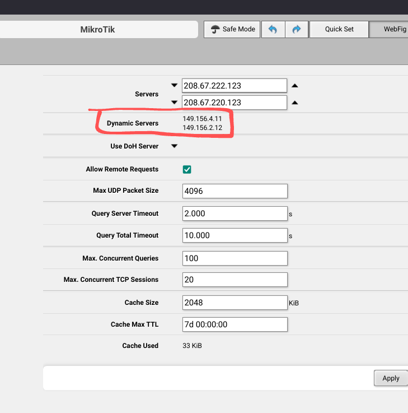Click the Allow Remote Requests label
Viewport: 408px width, 413px height.
pyautogui.click(x=123, y=169)
